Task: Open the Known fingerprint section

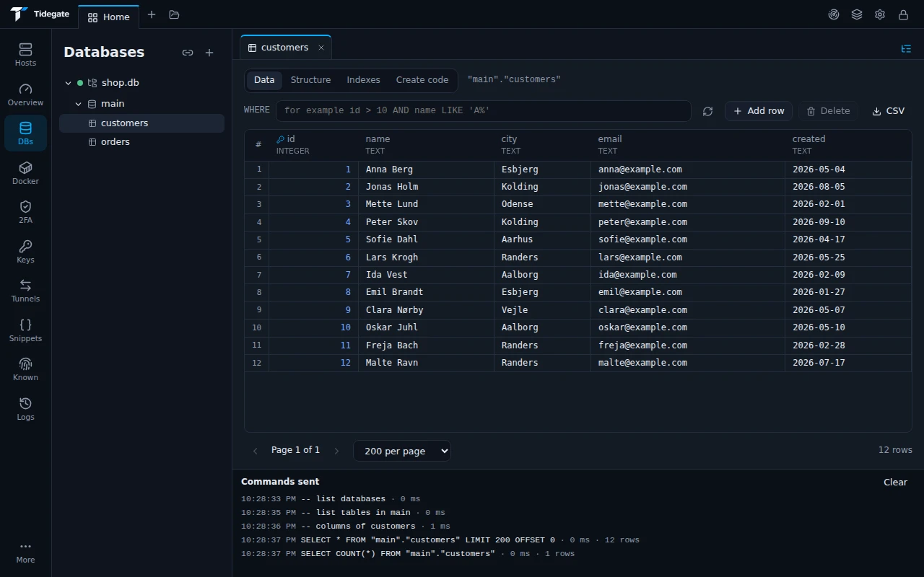Action: pyautogui.click(x=25, y=369)
